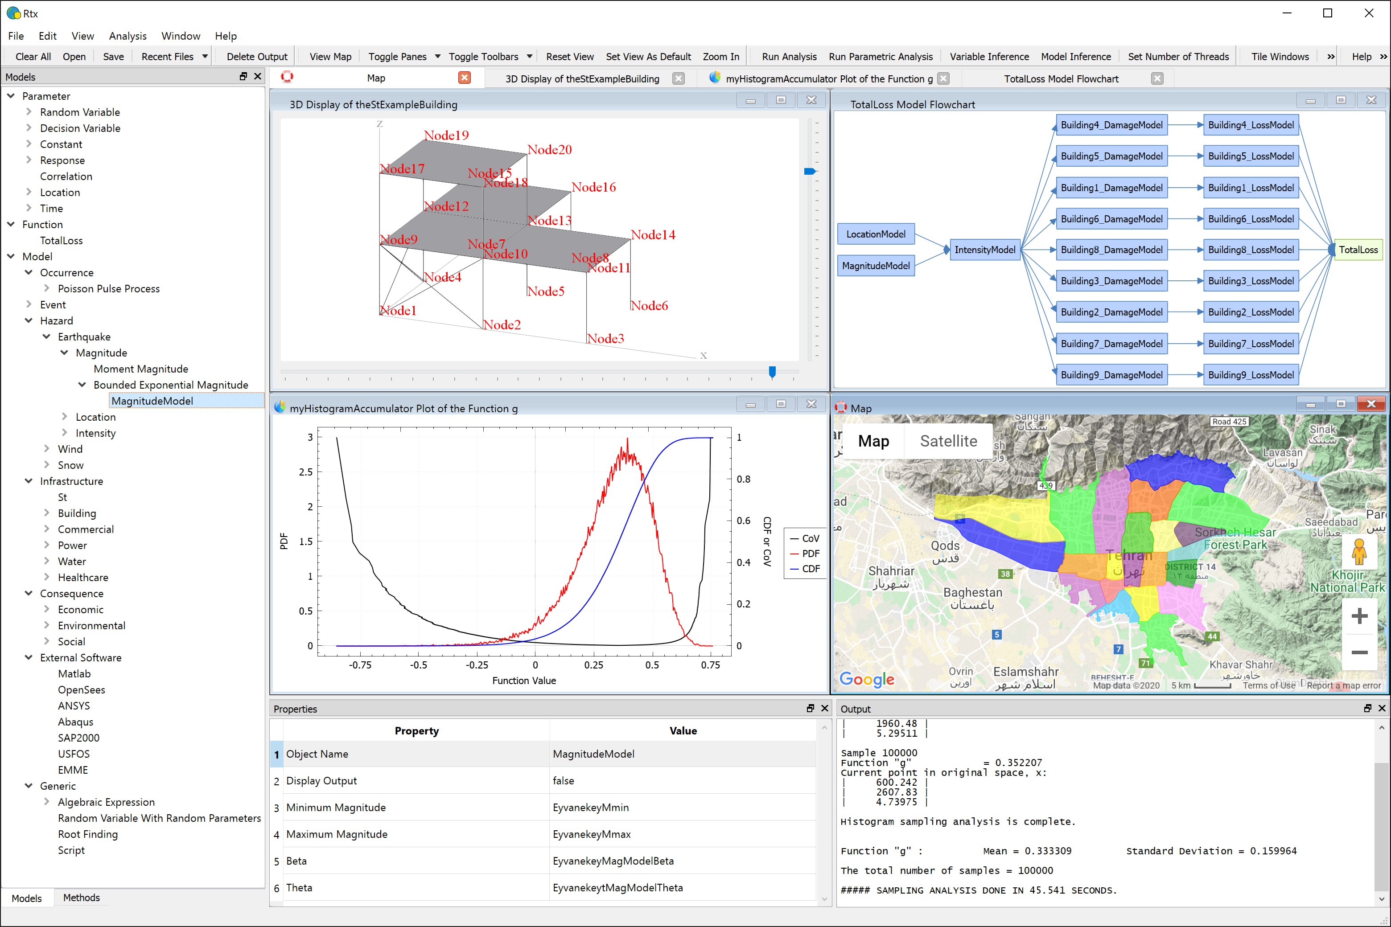Zoom in on the Google map
1391x927 pixels.
[1359, 616]
